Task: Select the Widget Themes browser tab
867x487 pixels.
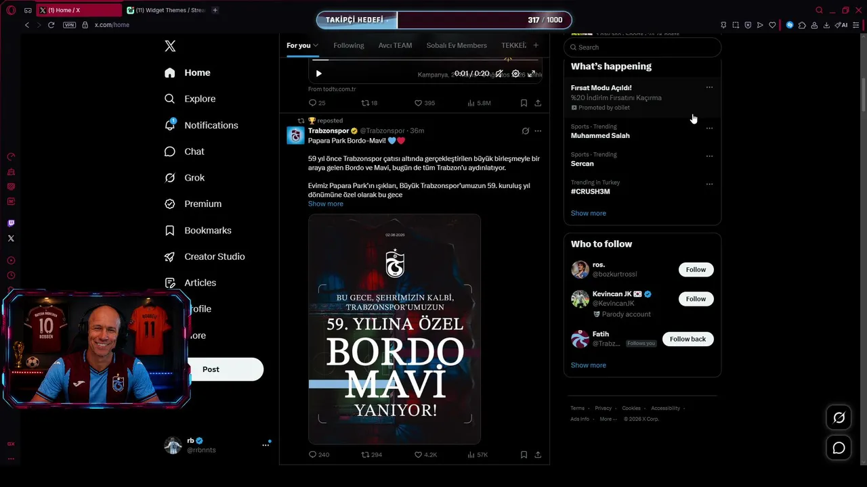Action: tap(166, 10)
